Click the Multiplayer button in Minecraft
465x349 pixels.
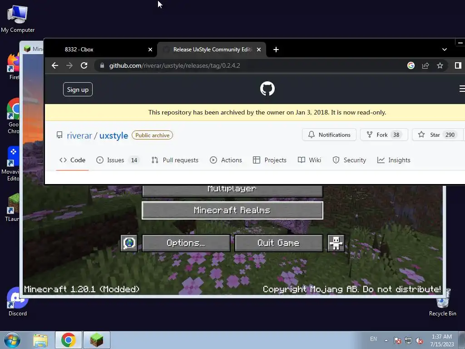pos(232,190)
